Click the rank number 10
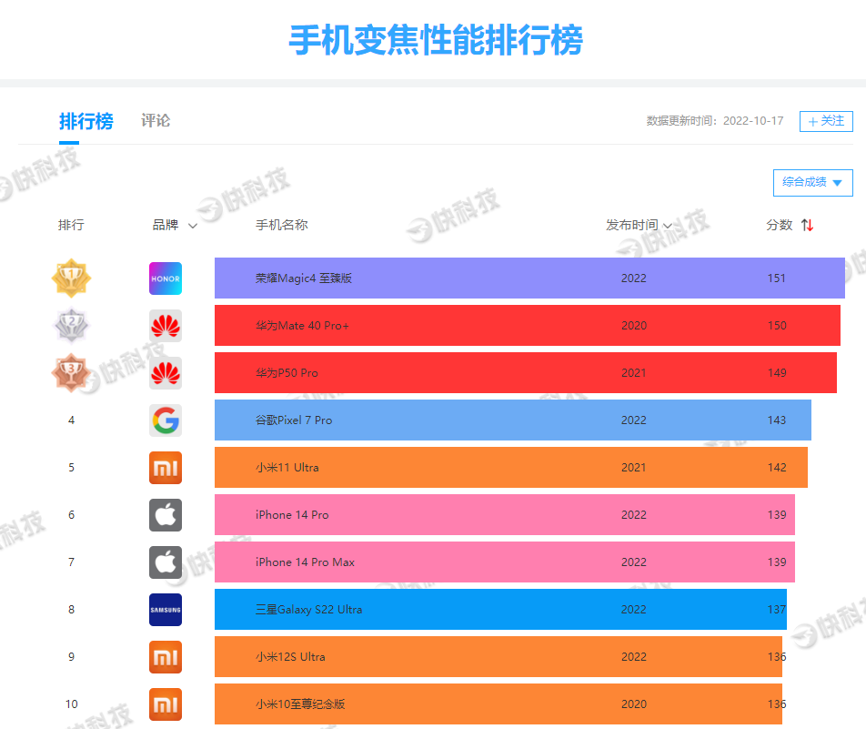This screenshot has width=866, height=729. 72,704
